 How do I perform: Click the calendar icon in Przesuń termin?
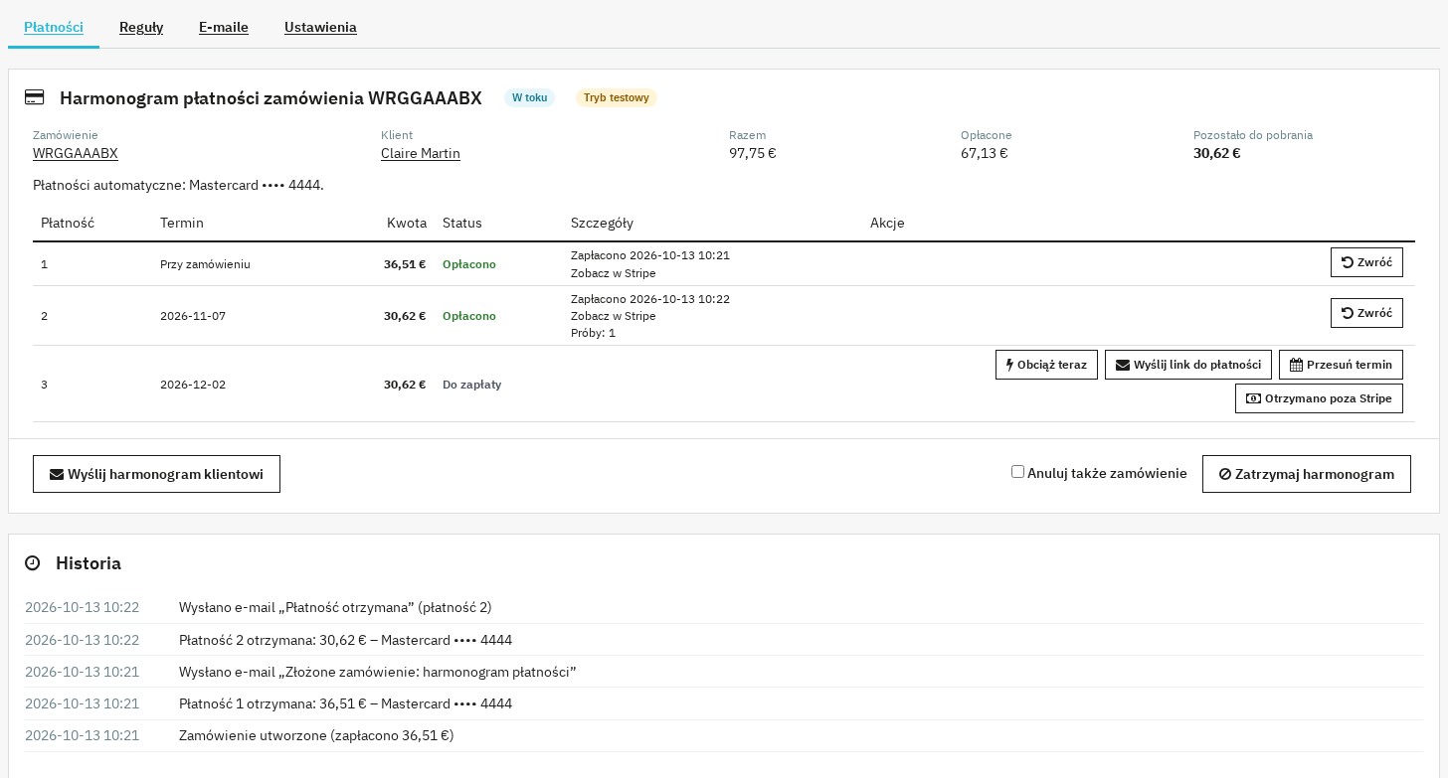[x=1296, y=365]
